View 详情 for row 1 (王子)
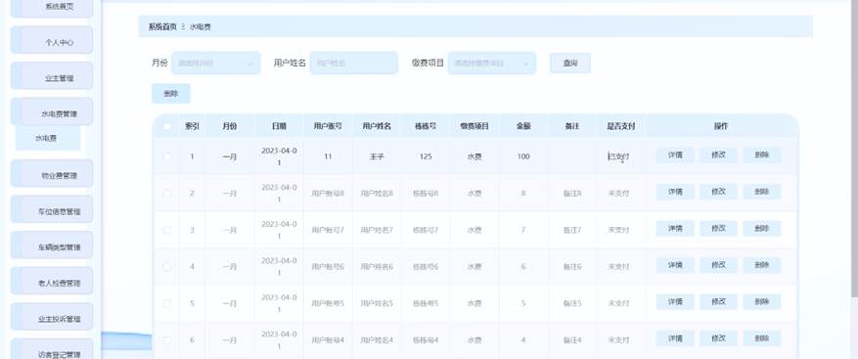The width and height of the screenshot is (858, 359). (675, 155)
